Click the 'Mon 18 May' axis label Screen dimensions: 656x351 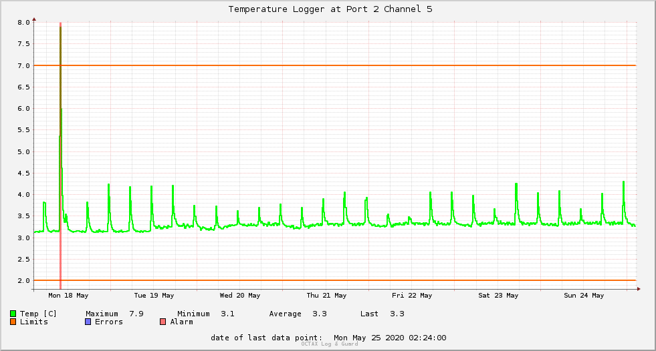[x=68, y=296]
